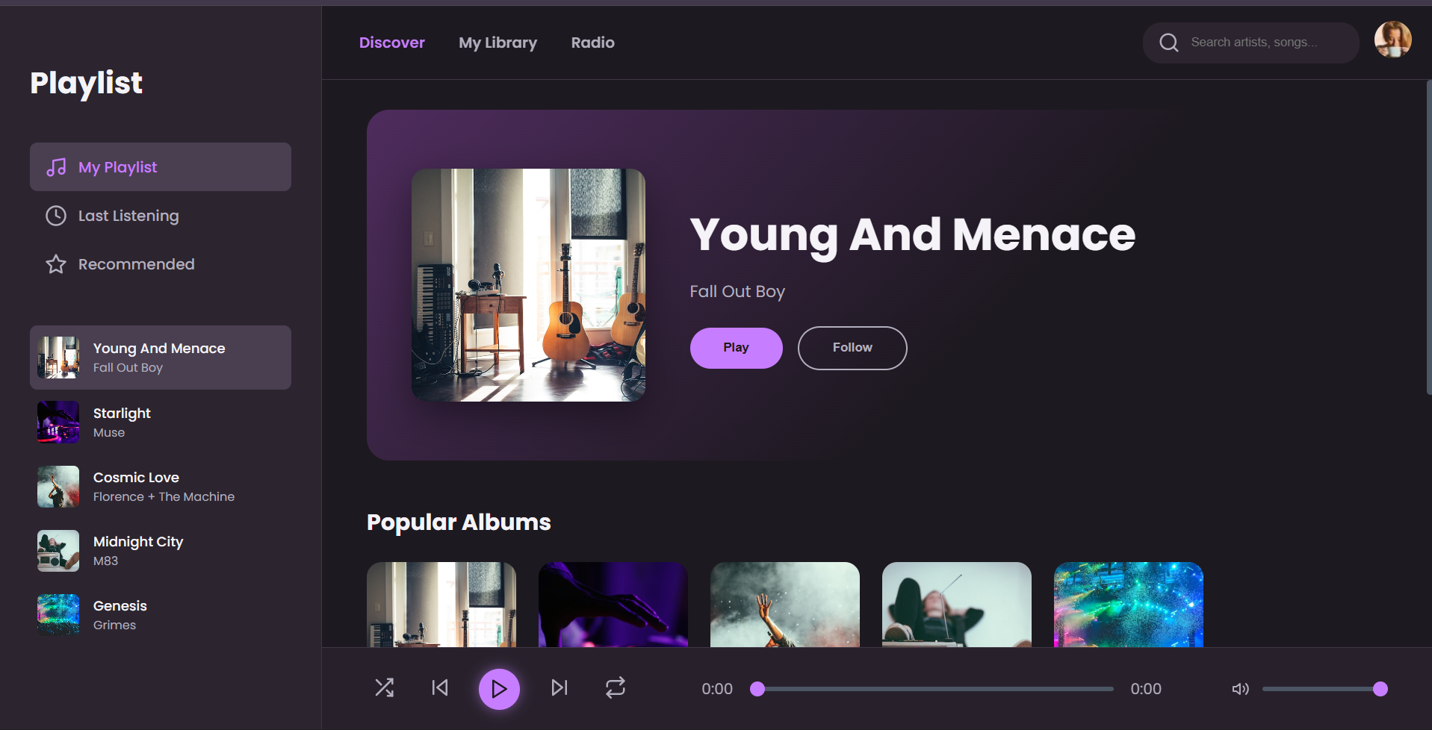1432x730 pixels.
Task: Click the Fall Out Boy artist name in banner
Action: click(737, 292)
